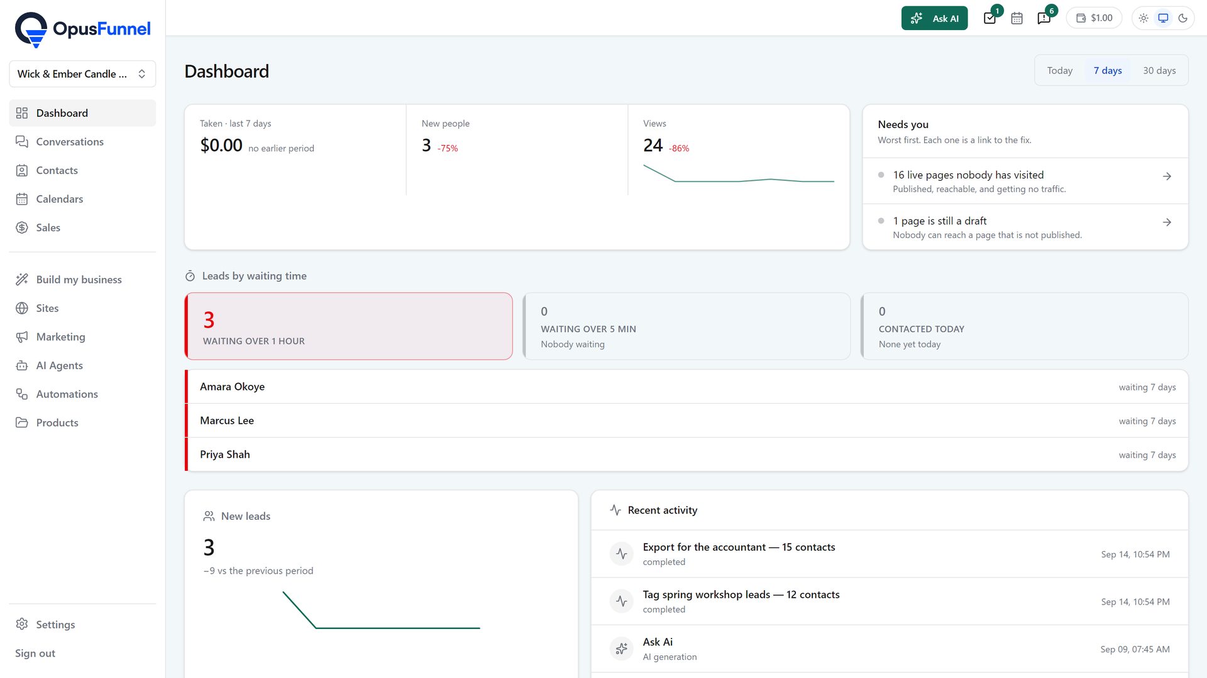Click the people icon beside New leads
1207x678 pixels.
[x=209, y=516]
